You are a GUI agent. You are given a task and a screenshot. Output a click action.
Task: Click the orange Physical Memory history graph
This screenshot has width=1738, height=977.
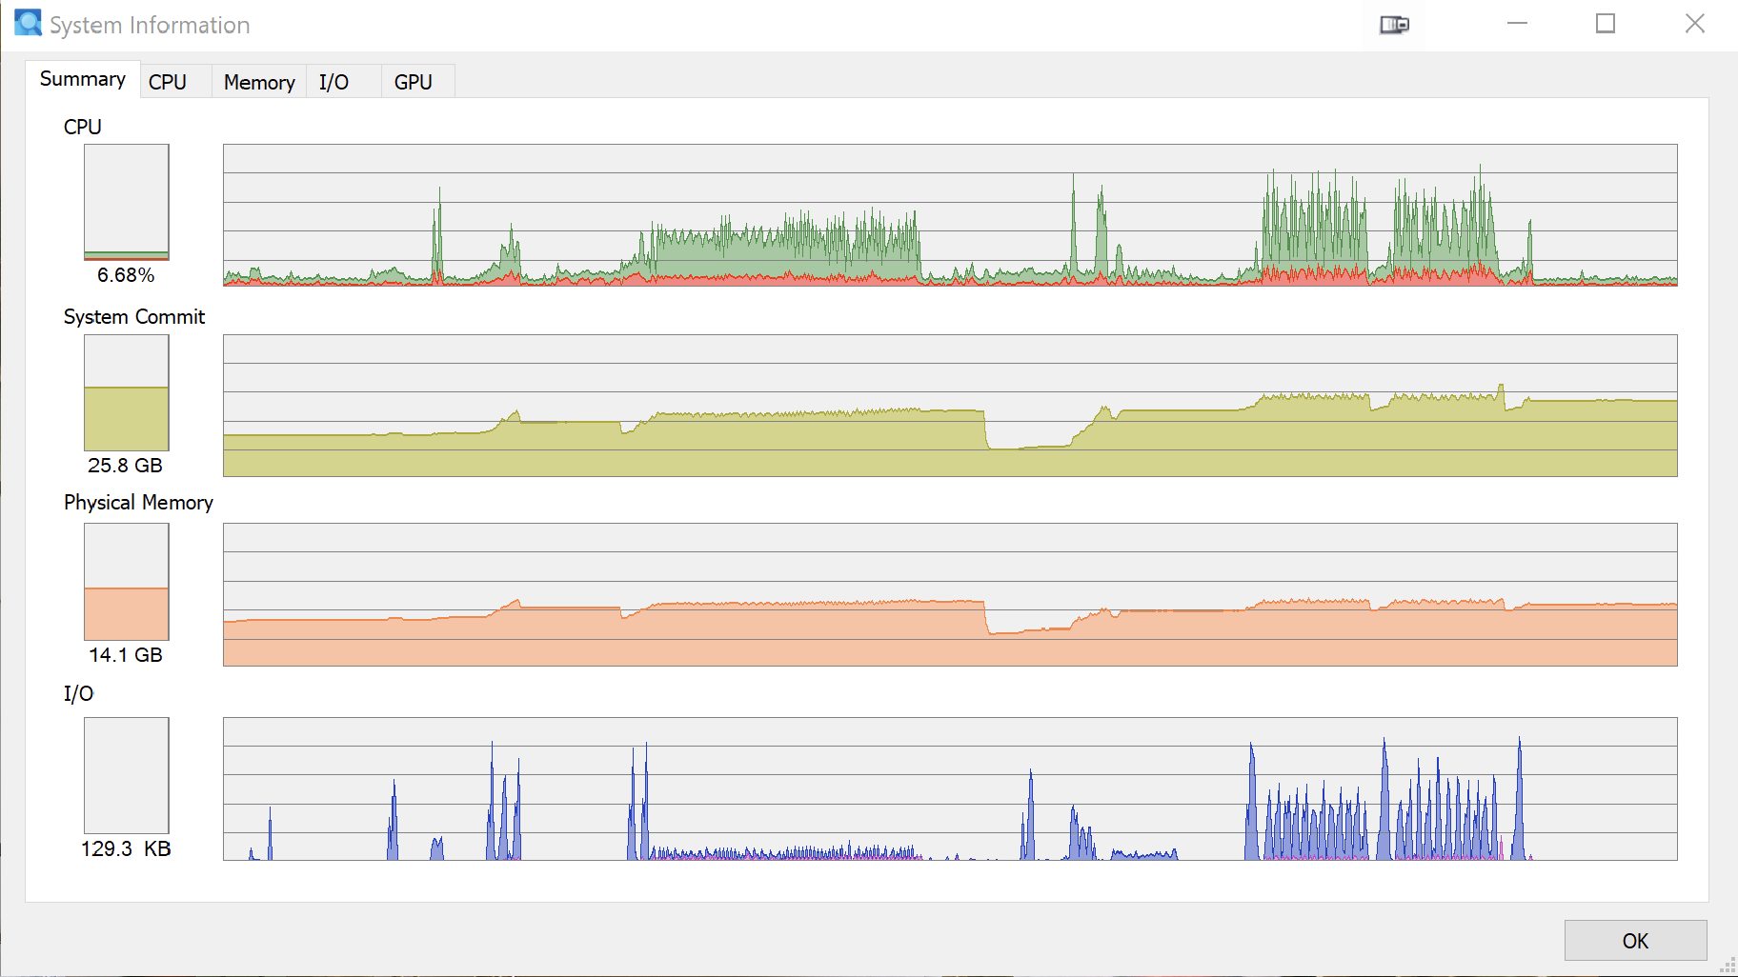[950, 594]
